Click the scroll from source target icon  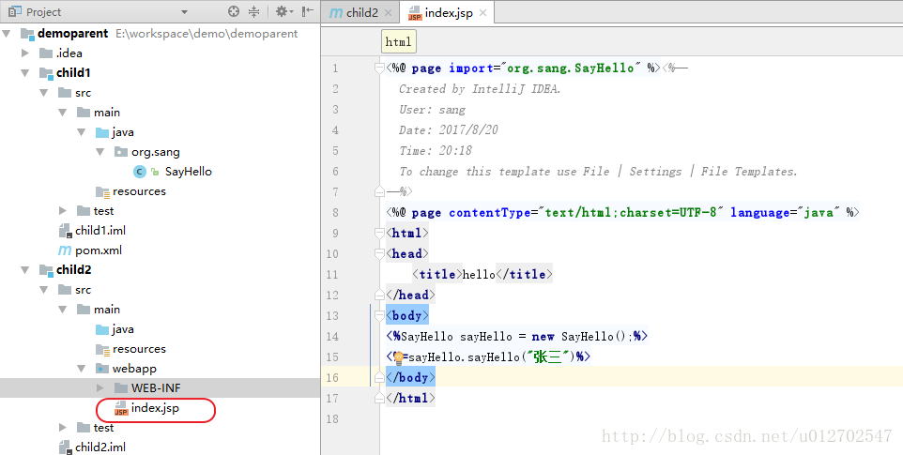[234, 12]
